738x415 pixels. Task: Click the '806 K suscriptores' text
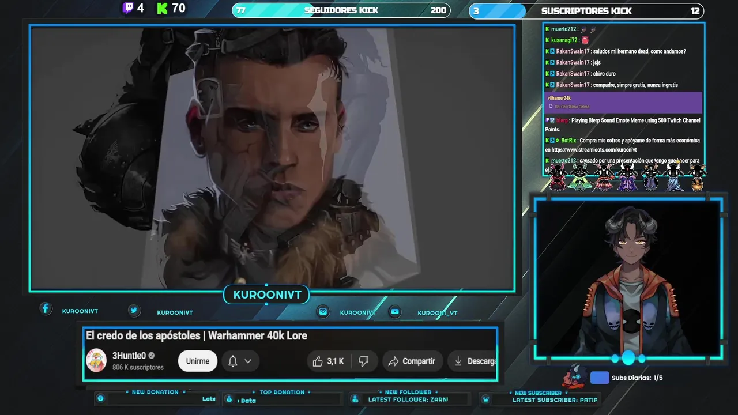(x=138, y=367)
